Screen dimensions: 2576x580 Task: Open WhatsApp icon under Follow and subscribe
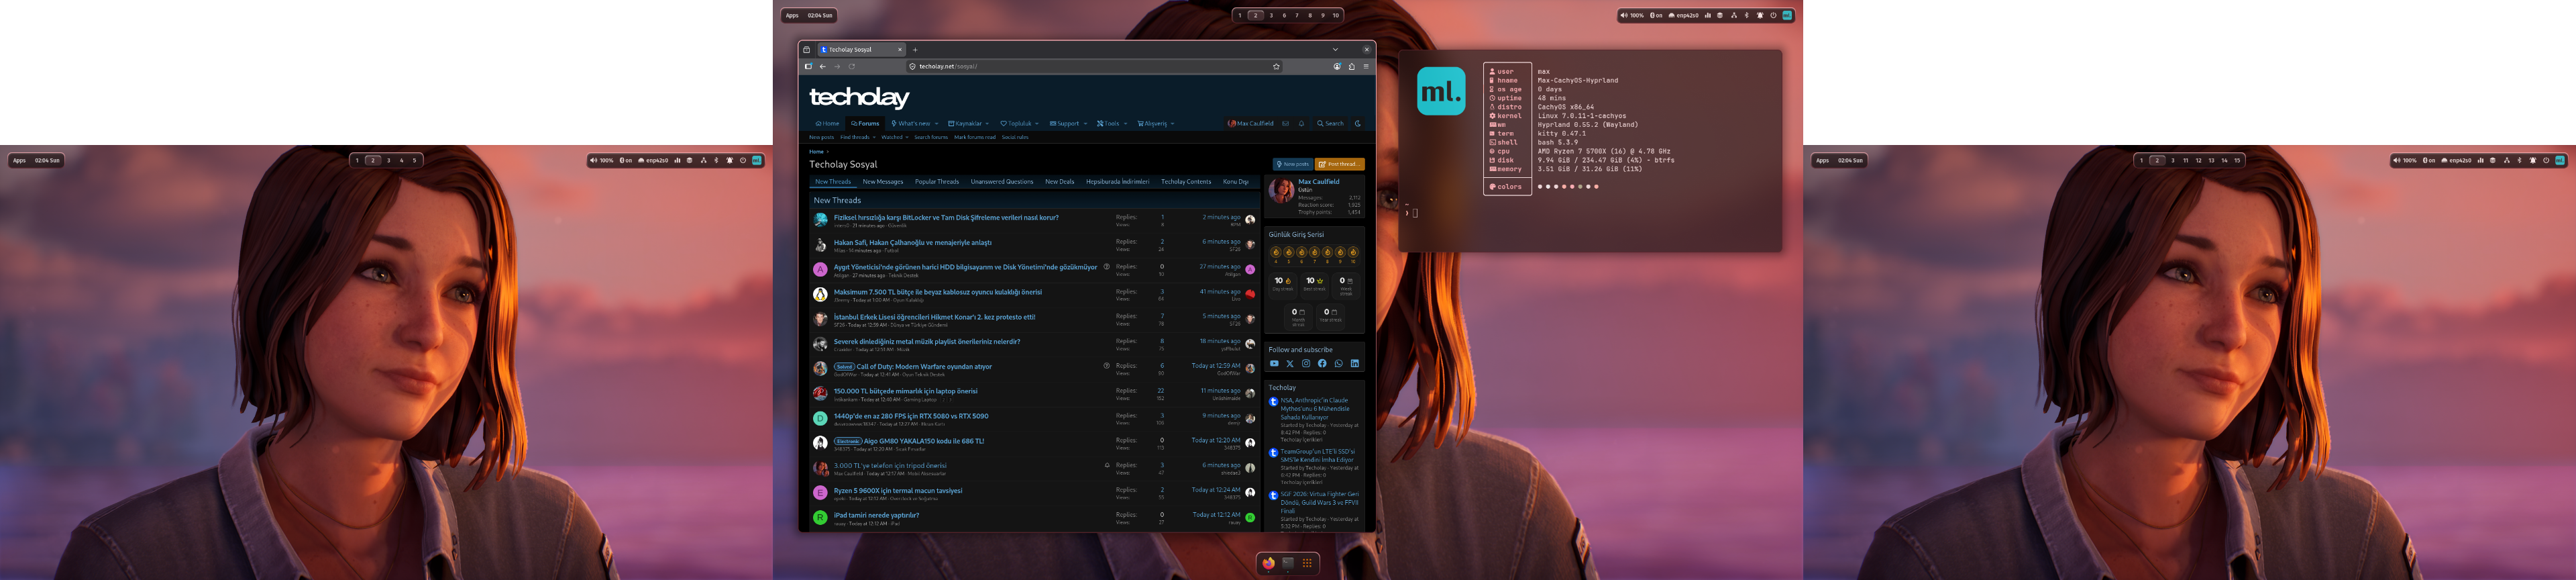click(1339, 364)
